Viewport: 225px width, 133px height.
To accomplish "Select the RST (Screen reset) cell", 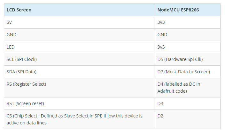I will 79,103.
